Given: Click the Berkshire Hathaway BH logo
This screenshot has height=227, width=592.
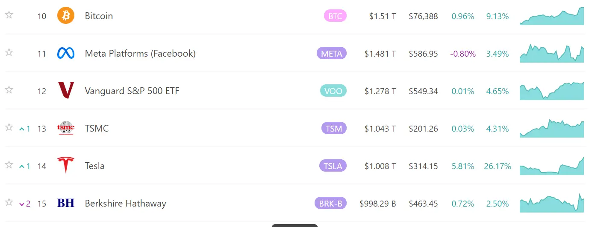Looking at the screenshot, I should point(66,203).
